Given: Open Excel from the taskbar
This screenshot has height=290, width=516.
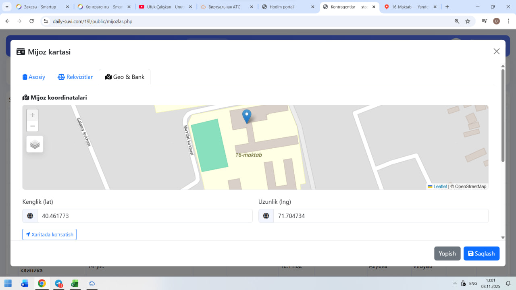Looking at the screenshot, I should click(75, 284).
